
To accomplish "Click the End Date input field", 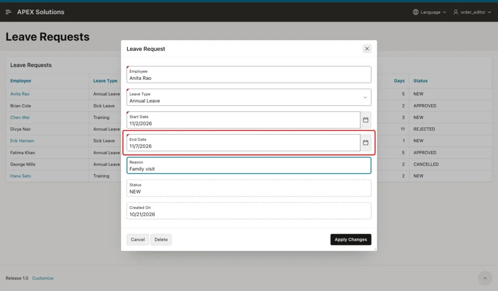I will [243, 143].
